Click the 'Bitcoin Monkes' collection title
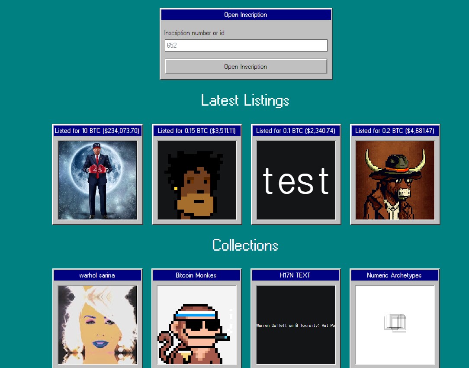 point(196,275)
